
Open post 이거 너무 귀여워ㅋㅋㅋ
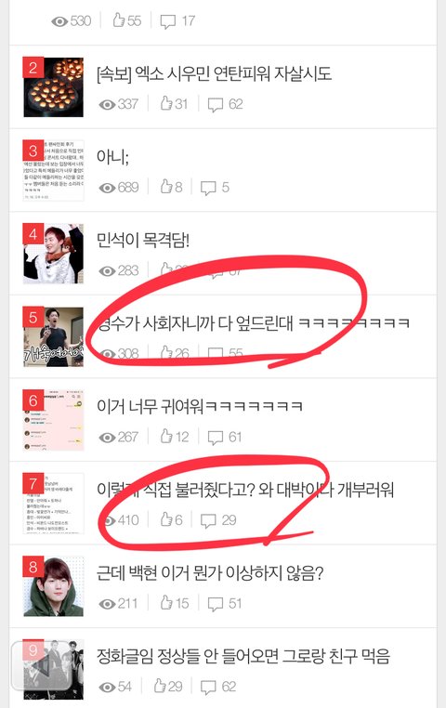pos(200,406)
